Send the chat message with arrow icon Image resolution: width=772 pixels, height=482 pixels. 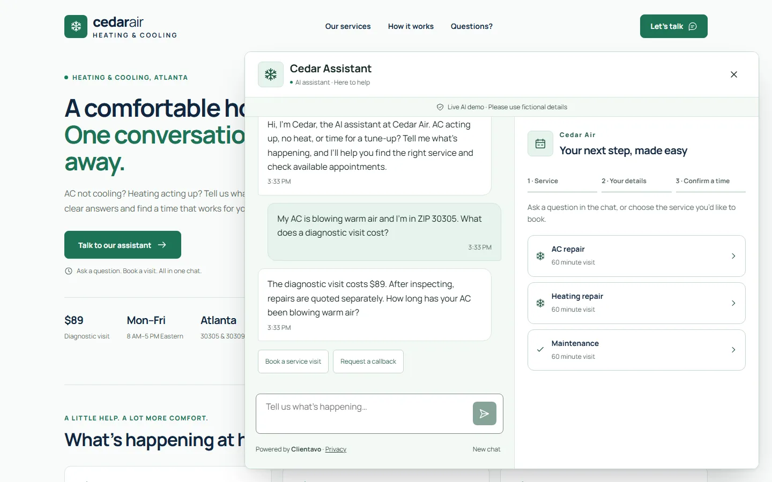click(485, 413)
